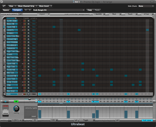This screenshot has height=127, width=156.
Task: Enable the swing on/off switch
Action: pos(36,102)
